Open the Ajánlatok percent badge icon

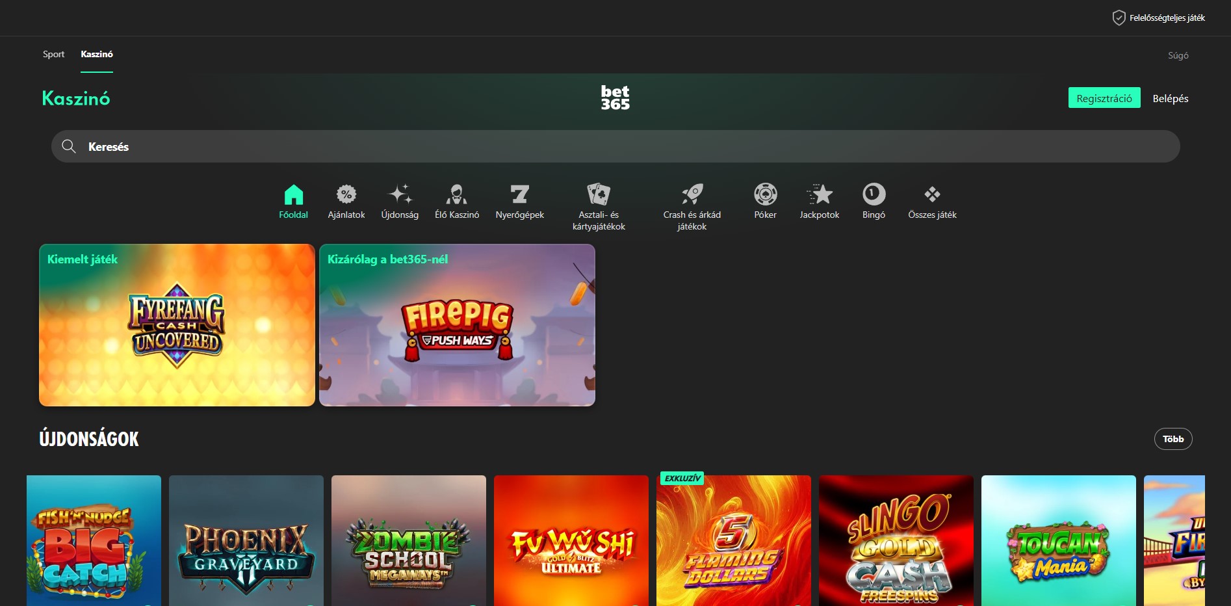(x=346, y=194)
